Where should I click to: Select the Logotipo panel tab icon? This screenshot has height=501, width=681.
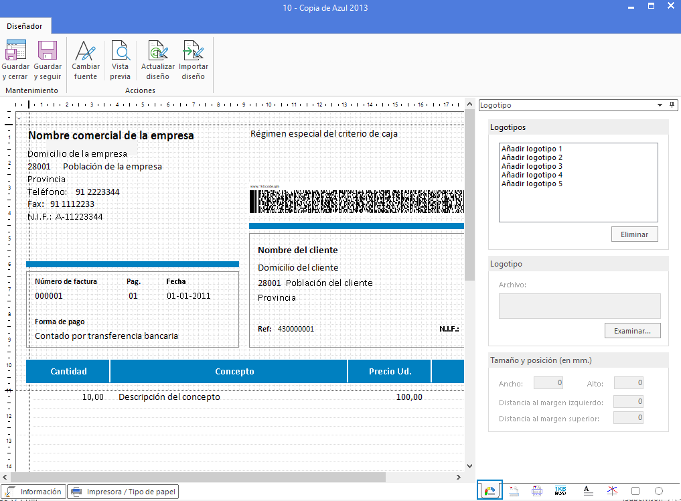(x=490, y=490)
